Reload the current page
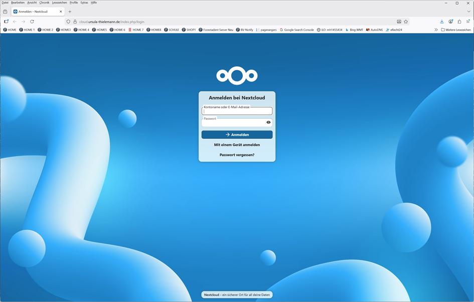 [32, 22]
